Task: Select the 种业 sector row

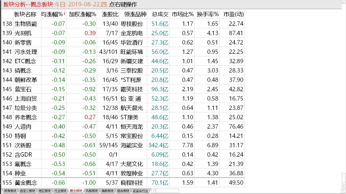Action: tap(123, 173)
